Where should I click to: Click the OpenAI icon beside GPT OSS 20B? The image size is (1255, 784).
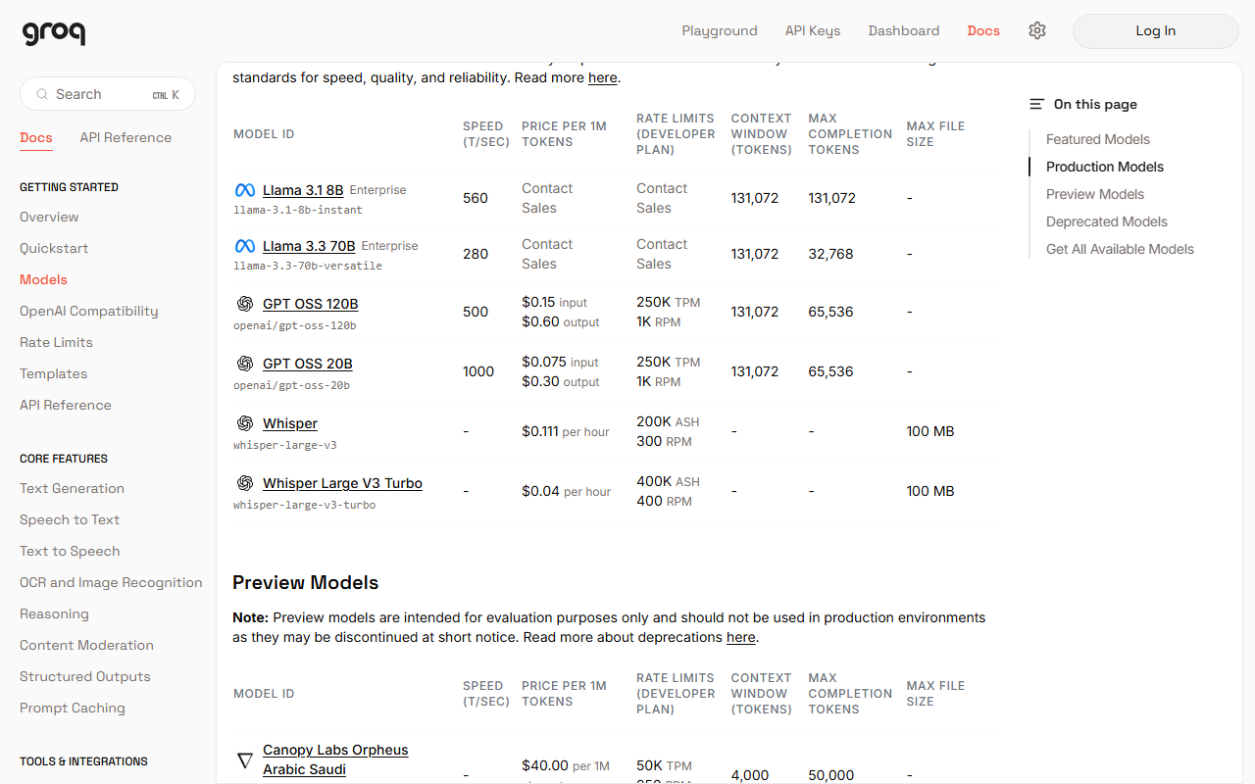(x=245, y=364)
